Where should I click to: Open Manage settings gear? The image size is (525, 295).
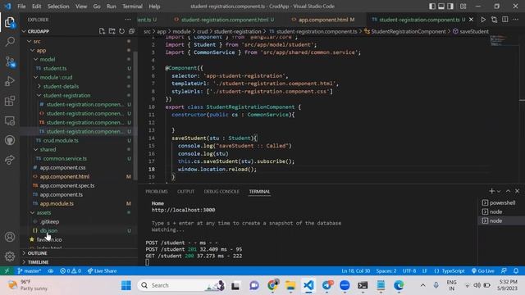10,256
